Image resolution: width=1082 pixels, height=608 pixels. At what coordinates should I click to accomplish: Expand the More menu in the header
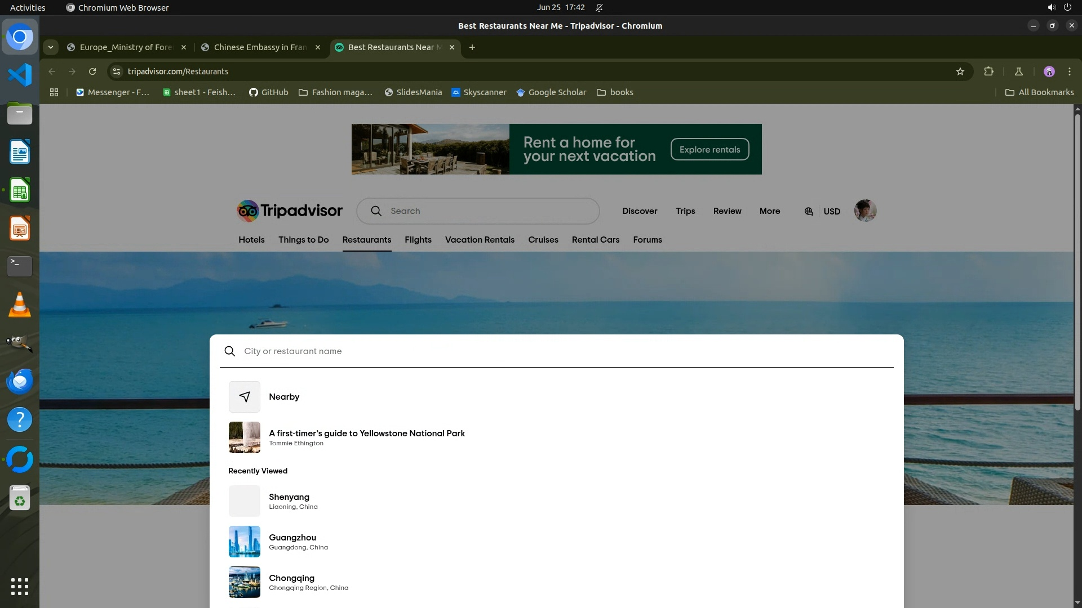click(769, 211)
